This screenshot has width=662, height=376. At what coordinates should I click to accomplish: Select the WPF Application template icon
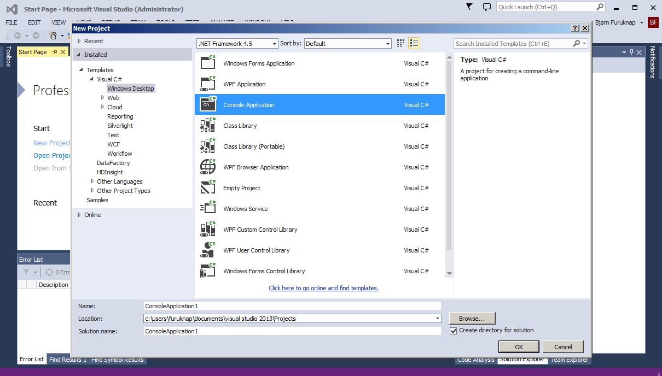(208, 84)
